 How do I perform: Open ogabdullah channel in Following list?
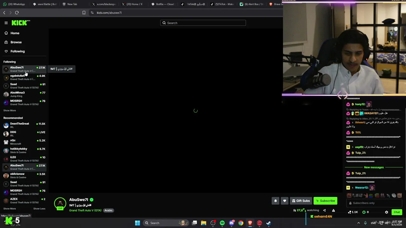[x=24, y=77]
